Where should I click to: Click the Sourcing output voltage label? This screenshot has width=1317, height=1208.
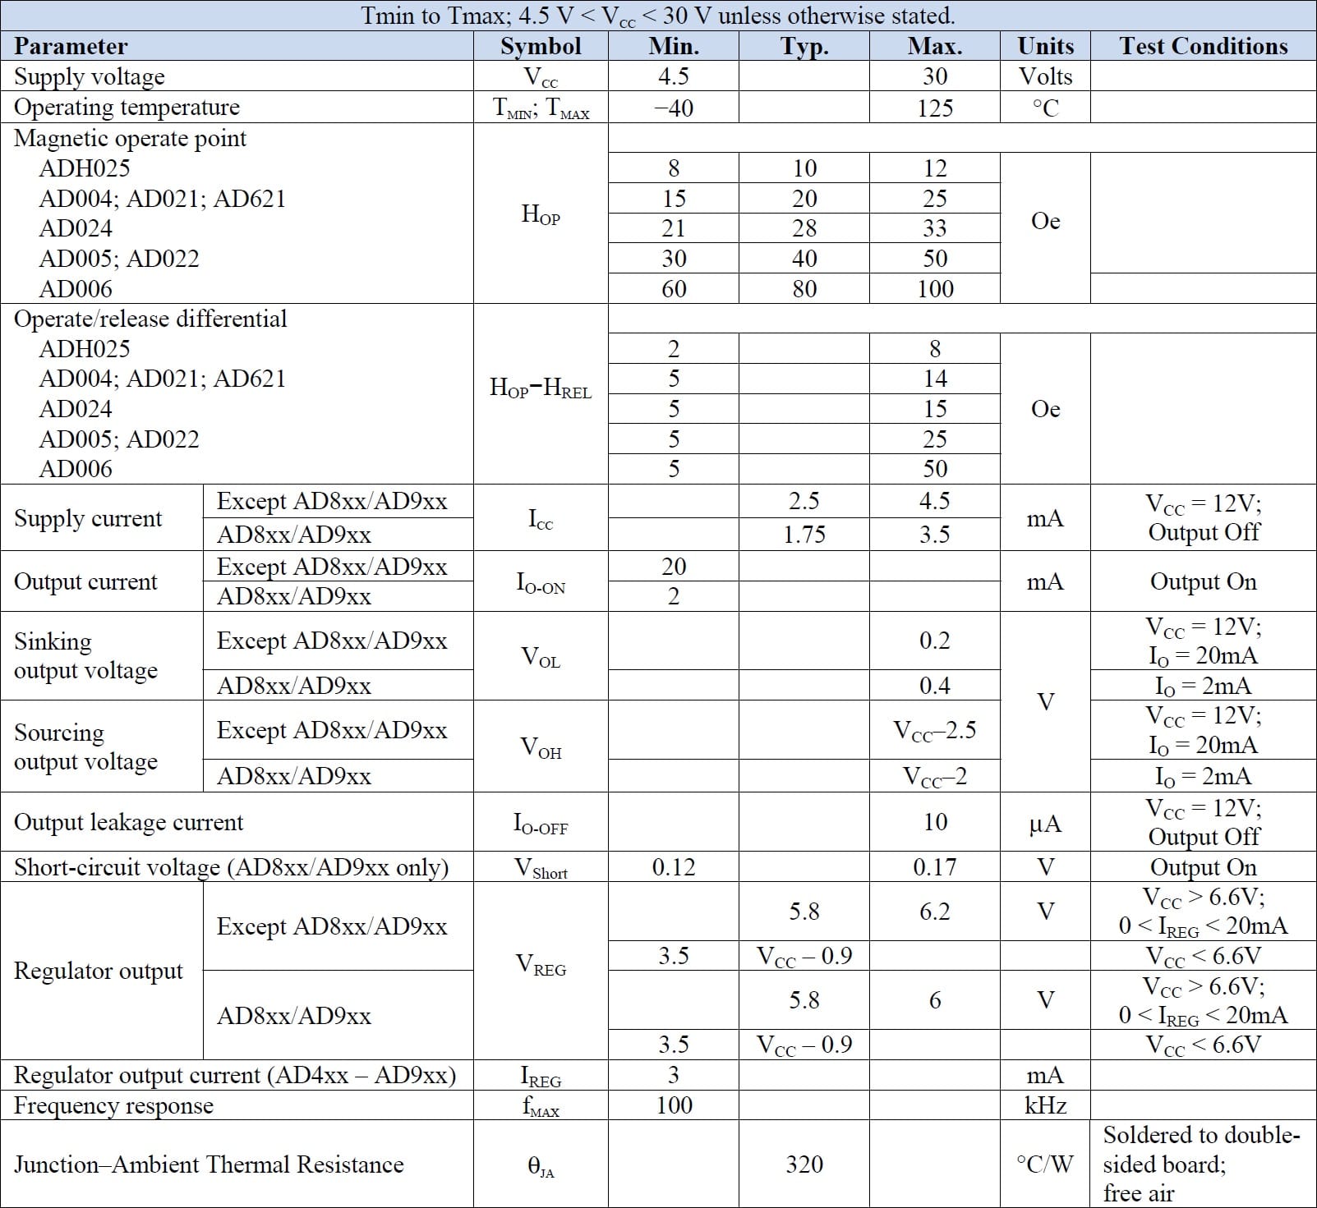pyautogui.click(x=85, y=746)
